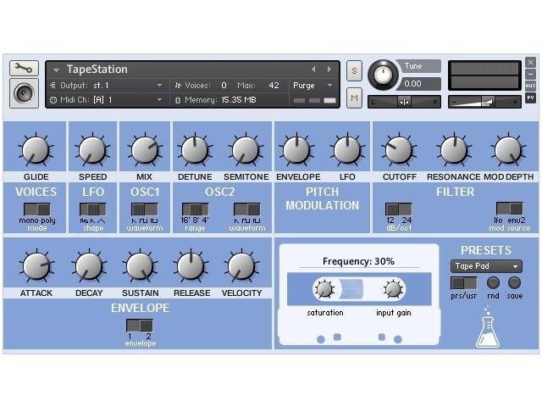Screen dimensions: 542x407
Task: Click the speaker instrument icon
Action: [24, 92]
